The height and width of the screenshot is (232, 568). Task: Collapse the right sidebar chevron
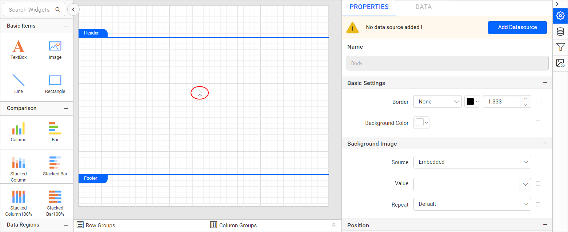coord(557,4)
